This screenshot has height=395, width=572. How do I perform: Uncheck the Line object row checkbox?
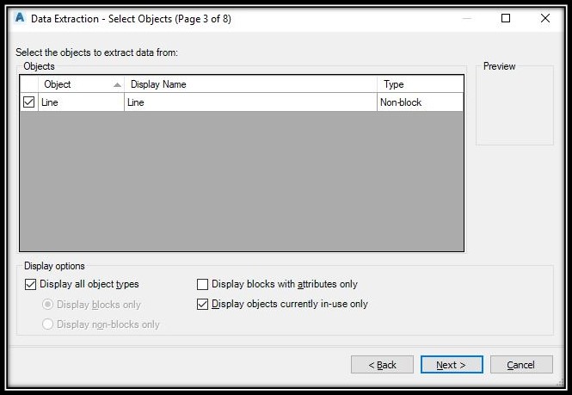point(29,102)
